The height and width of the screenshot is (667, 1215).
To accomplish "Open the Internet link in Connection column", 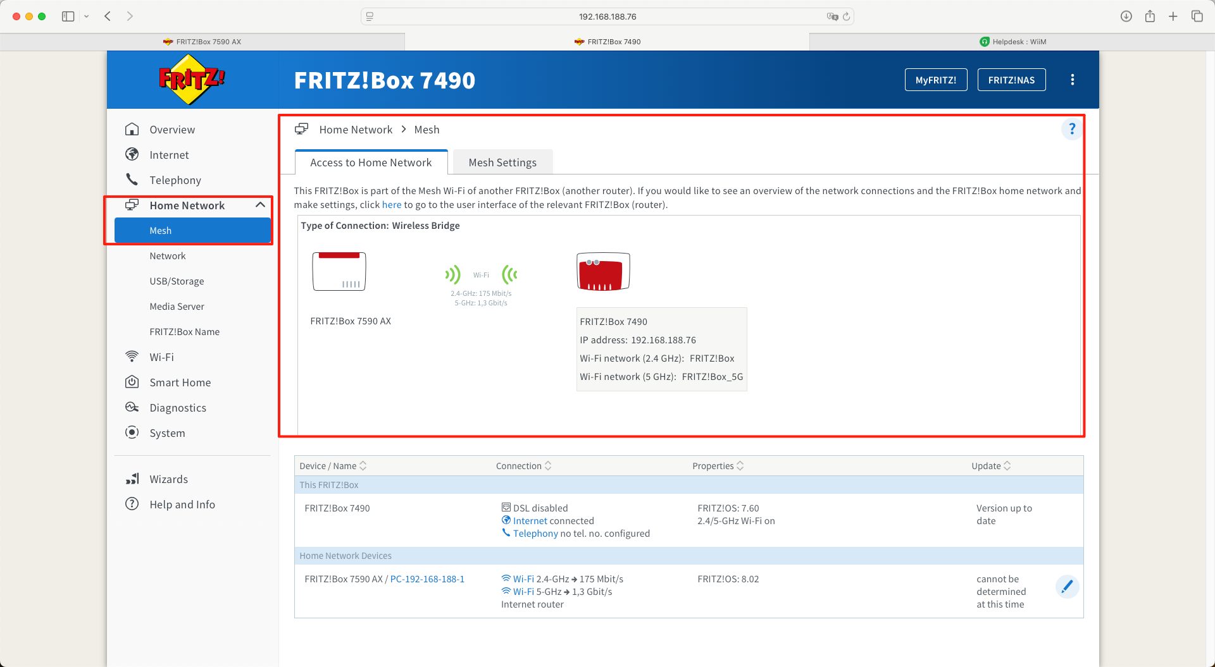I will click(x=530, y=520).
